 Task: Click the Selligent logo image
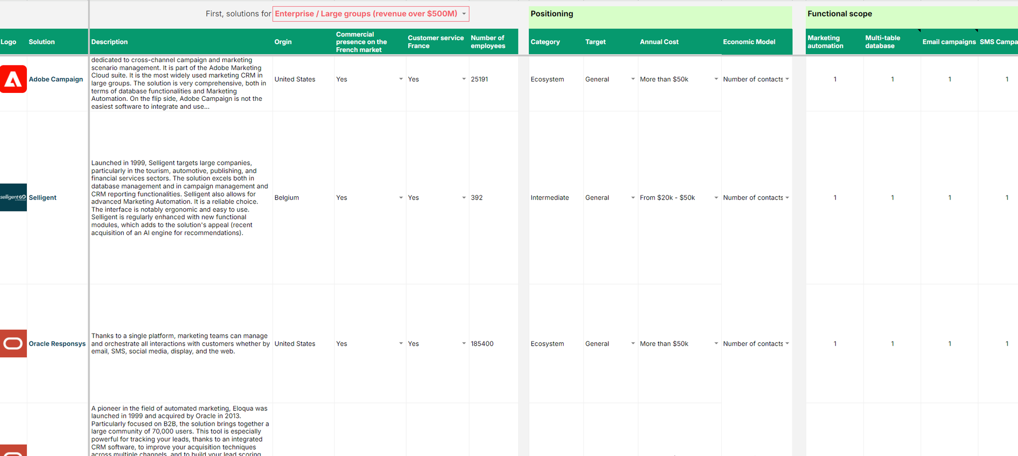(13, 197)
